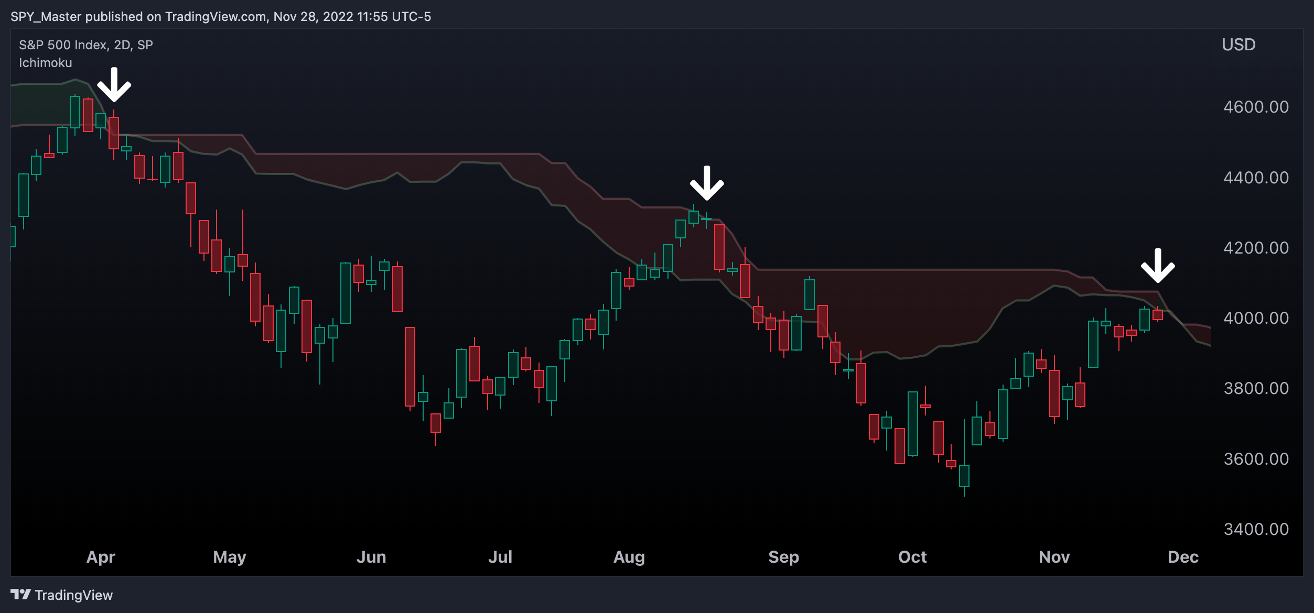Click the TradingView wordmark text
1314x613 pixels.
74,595
